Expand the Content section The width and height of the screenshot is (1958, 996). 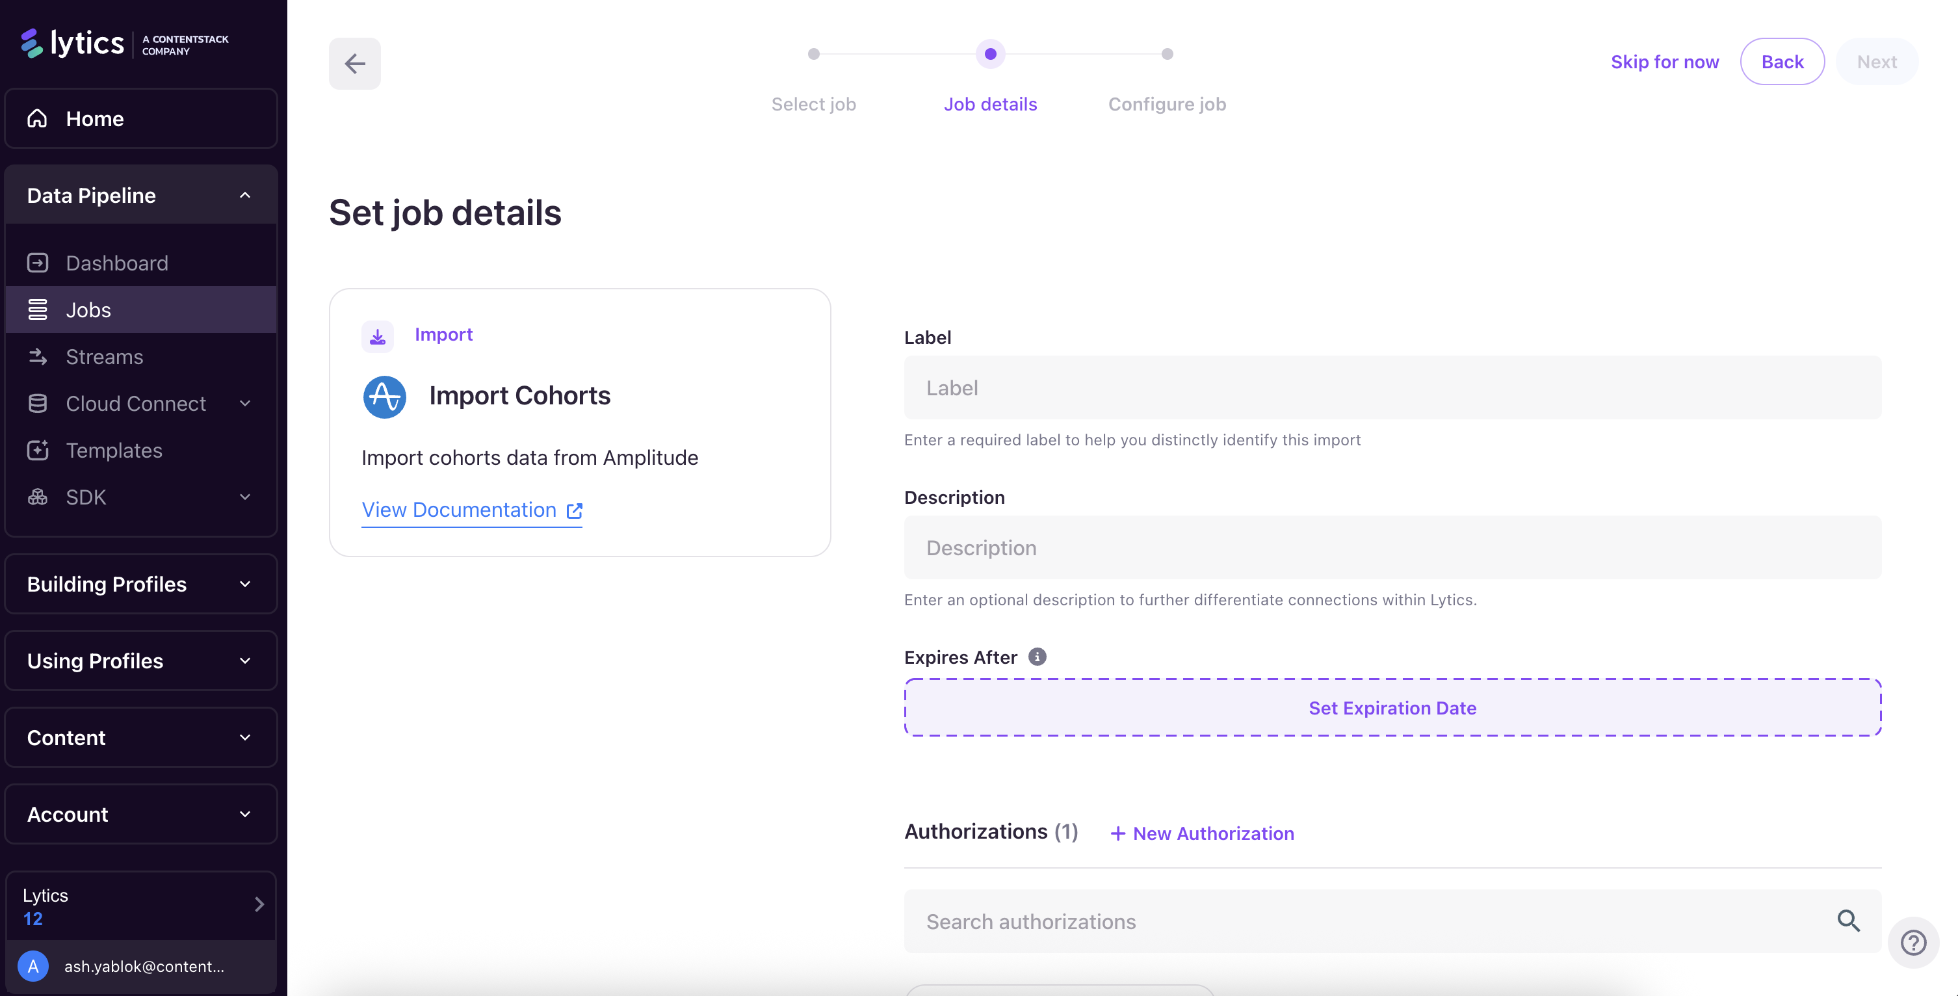coord(141,737)
